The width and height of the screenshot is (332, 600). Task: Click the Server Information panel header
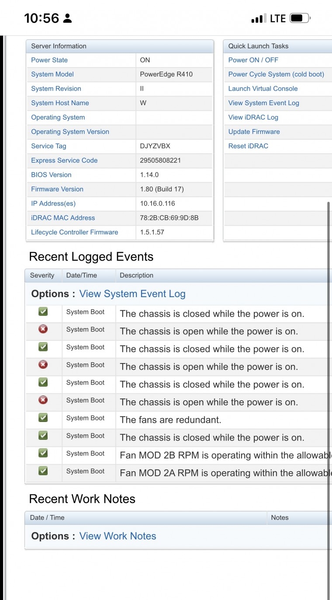[120, 46]
